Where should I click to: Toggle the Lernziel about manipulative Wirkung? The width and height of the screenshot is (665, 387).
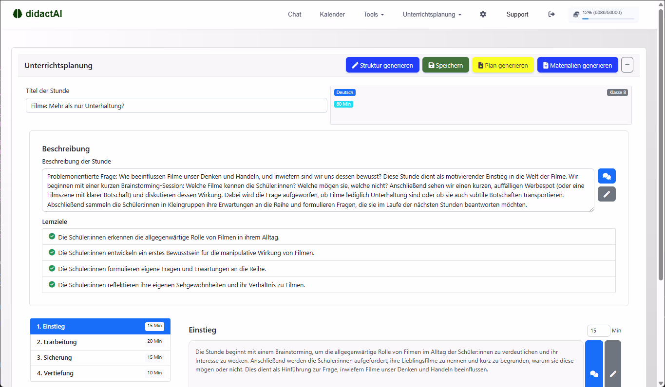coord(52,252)
